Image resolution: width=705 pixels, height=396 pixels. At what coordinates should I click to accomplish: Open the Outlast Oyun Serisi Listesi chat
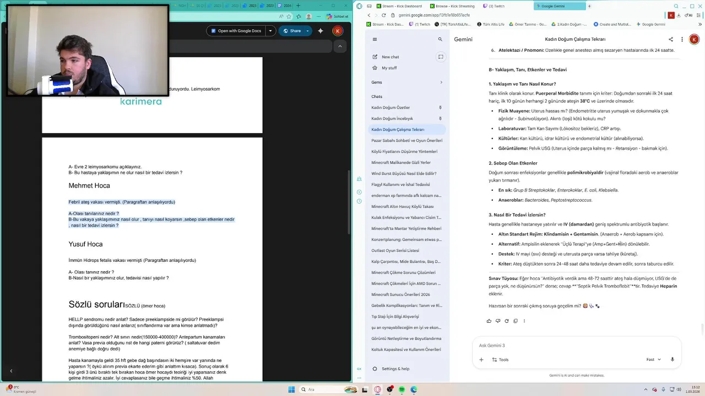click(408, 250)
